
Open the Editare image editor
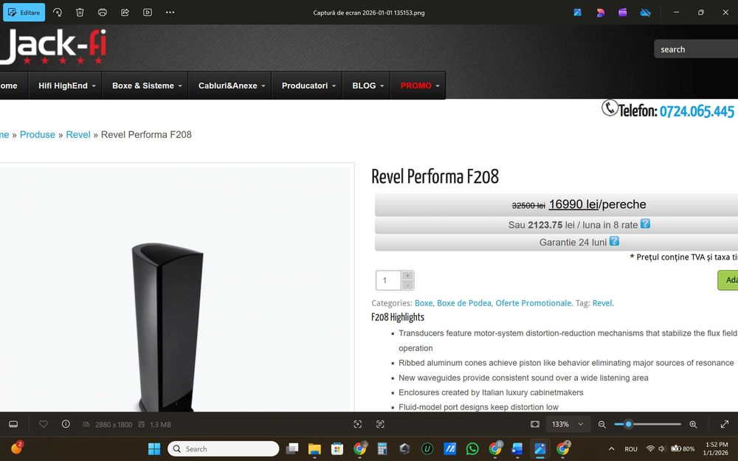click(x=24, y=13)
